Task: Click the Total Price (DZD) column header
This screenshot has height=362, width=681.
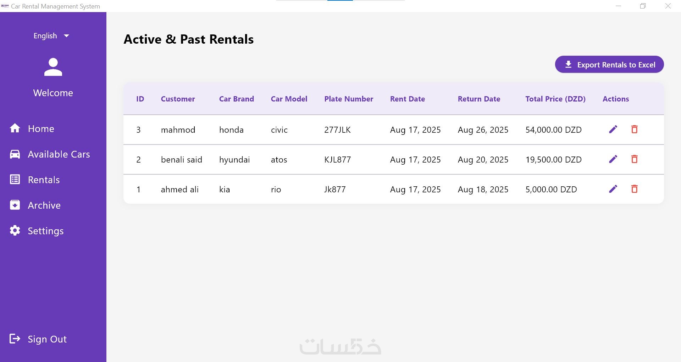Action: point(555,99)
